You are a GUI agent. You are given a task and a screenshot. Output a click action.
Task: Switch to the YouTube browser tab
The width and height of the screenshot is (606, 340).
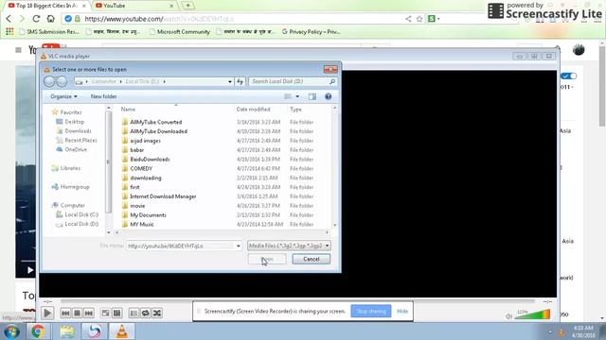(134, 6)
